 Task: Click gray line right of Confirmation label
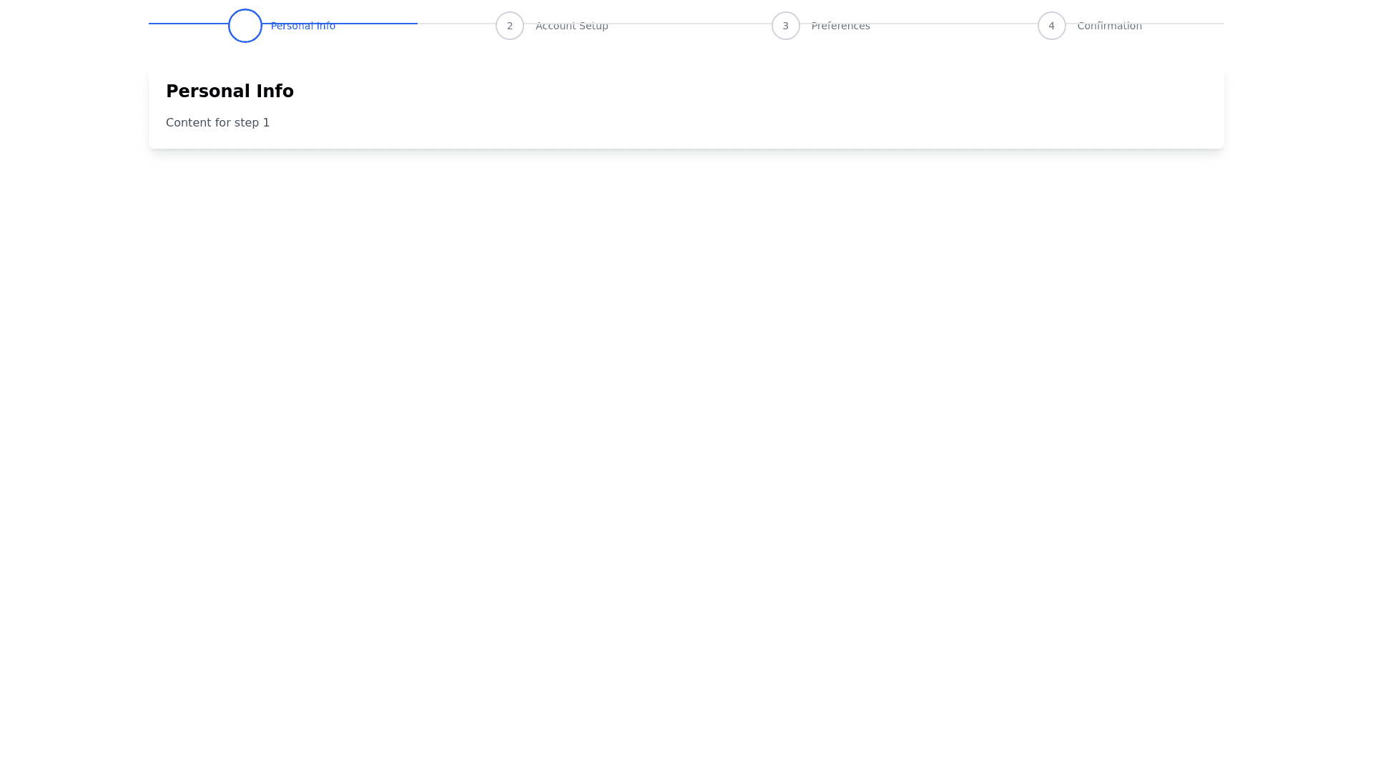[1183, 24]
